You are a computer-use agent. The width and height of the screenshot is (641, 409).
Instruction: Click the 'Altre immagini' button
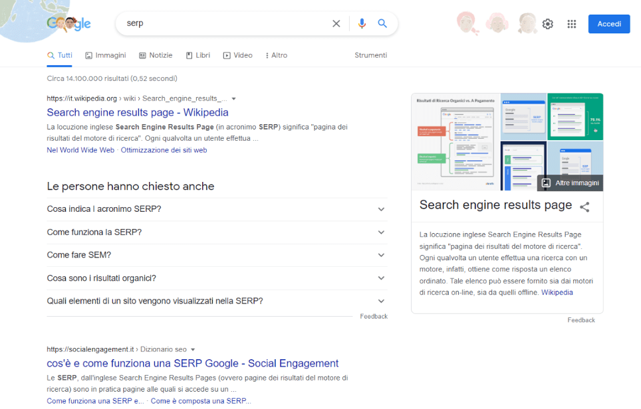pos(571,183)
